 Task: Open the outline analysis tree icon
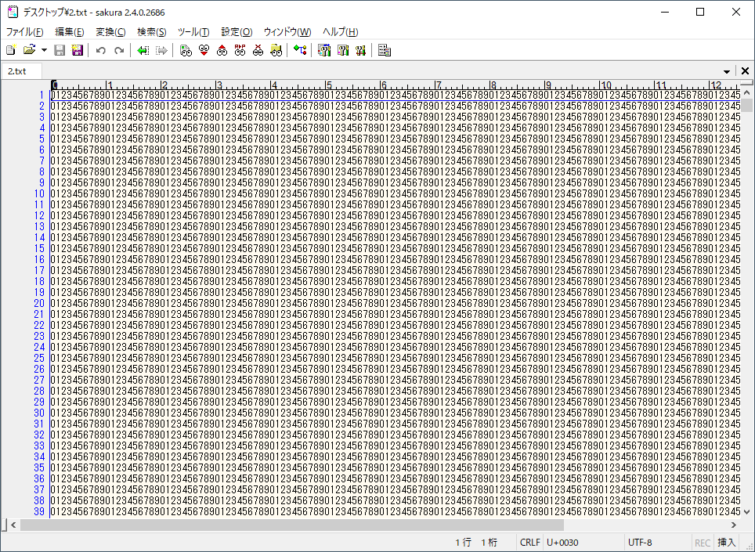tap(300, 50)
